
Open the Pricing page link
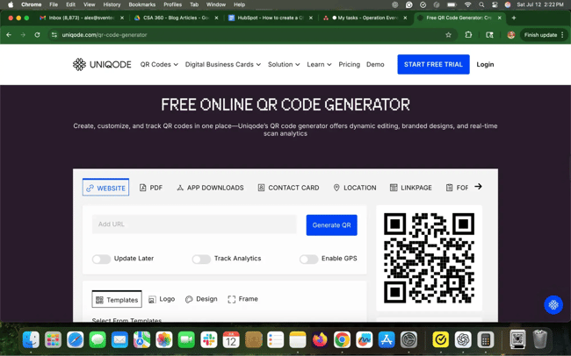tap(349, 64)
